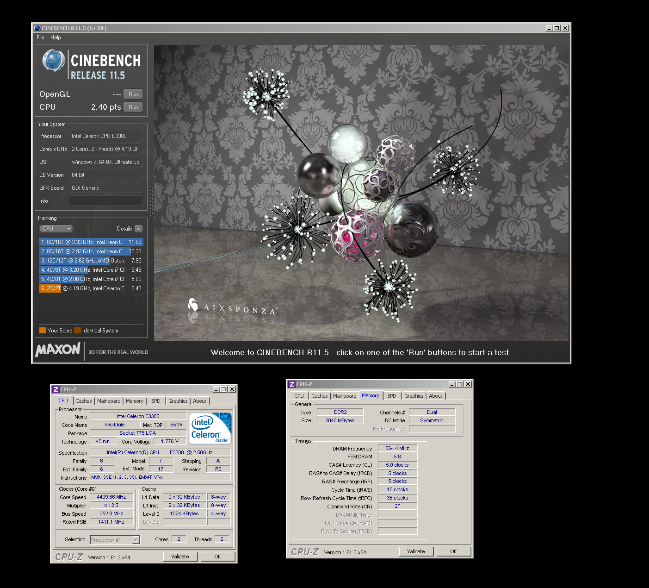Run the CPU benchmark test
The width and height of the screenshot is (649, 588).
133,107
